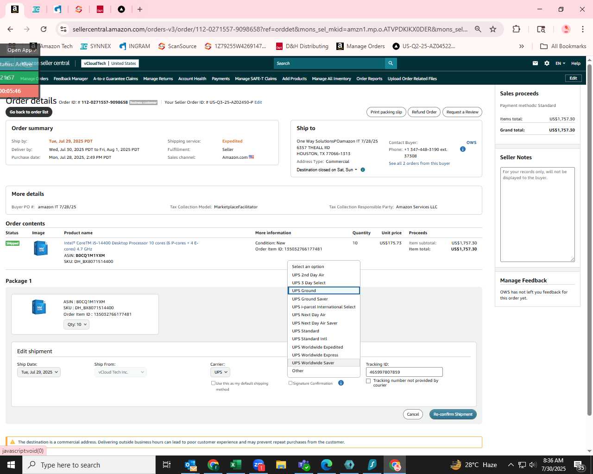Image resolution: width=593 pixels, height=474 pixels.
Task: Open See all 2 orders from this buyer
Action: (x=419, y=163)
